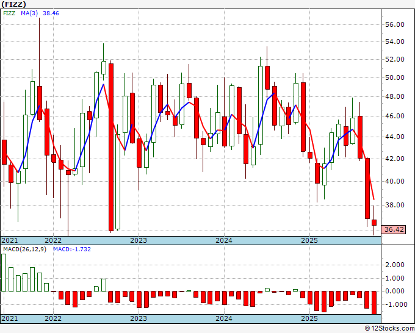Click the last red MACD histogram bar
415x333 pixels.
(x=374, y=303)
